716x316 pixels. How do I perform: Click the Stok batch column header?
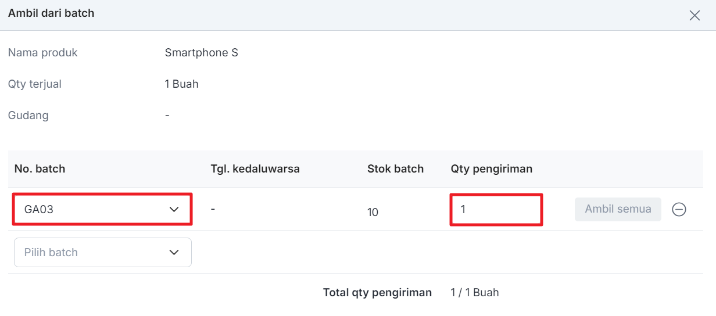click(x=395, y=169)
